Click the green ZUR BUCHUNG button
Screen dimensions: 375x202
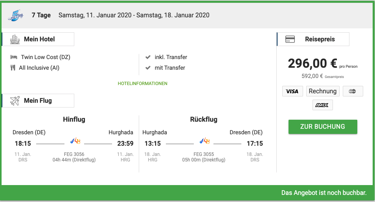(323, 127)
